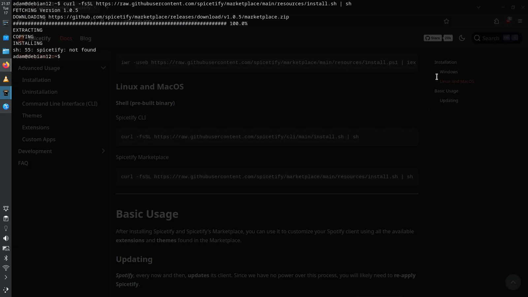This screenshot has height=297, width=528.
Task: Open the volume speaker tray icon
Action: (6, 238)
